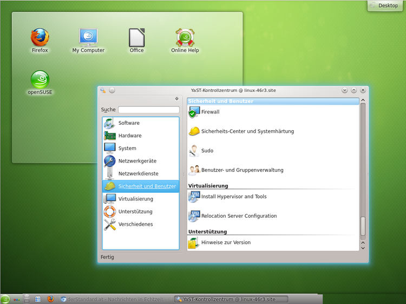
Task: Select the Netzwerkgeräte category
Action: 137,161
